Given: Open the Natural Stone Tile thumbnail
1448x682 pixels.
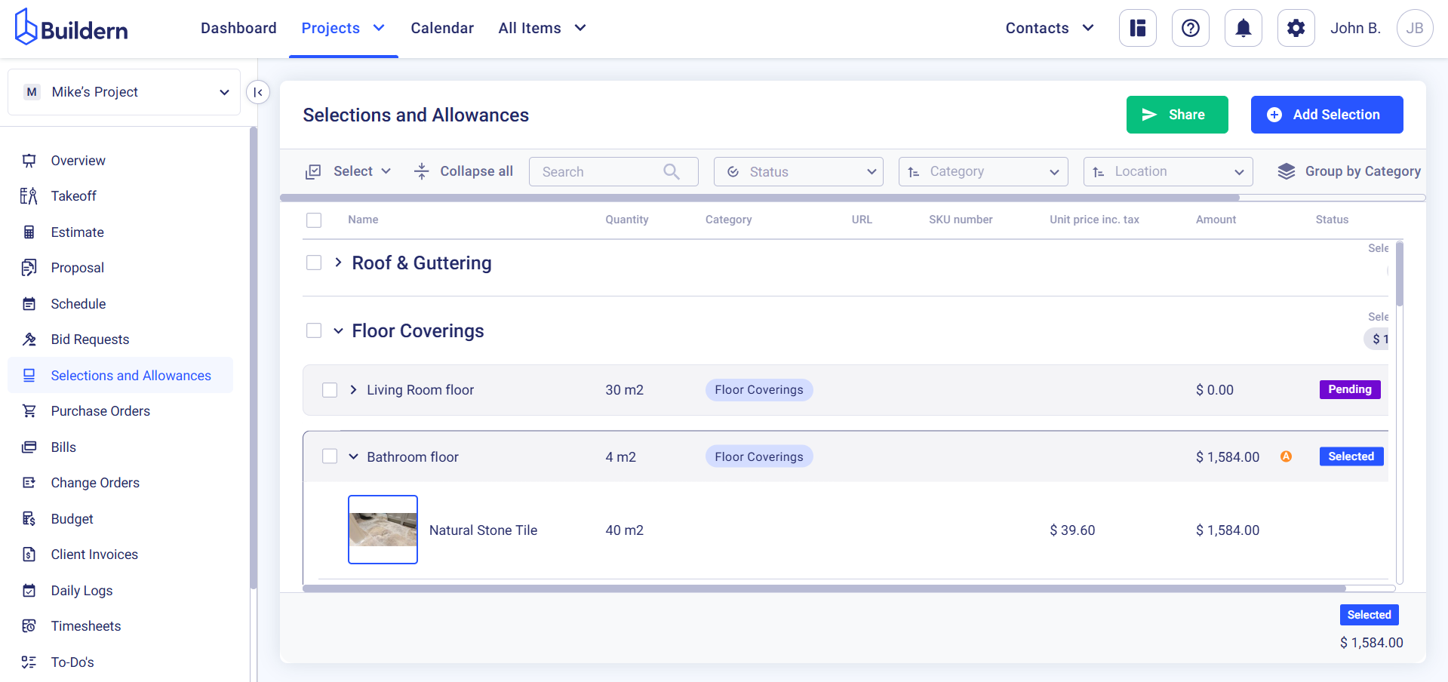Looking at the screenshot, I should pos(383,530).
